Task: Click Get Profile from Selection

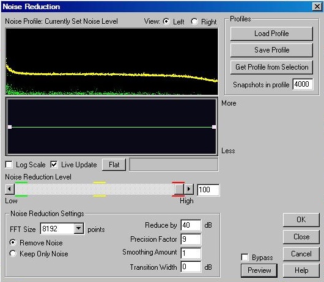Action: [271, 67]
